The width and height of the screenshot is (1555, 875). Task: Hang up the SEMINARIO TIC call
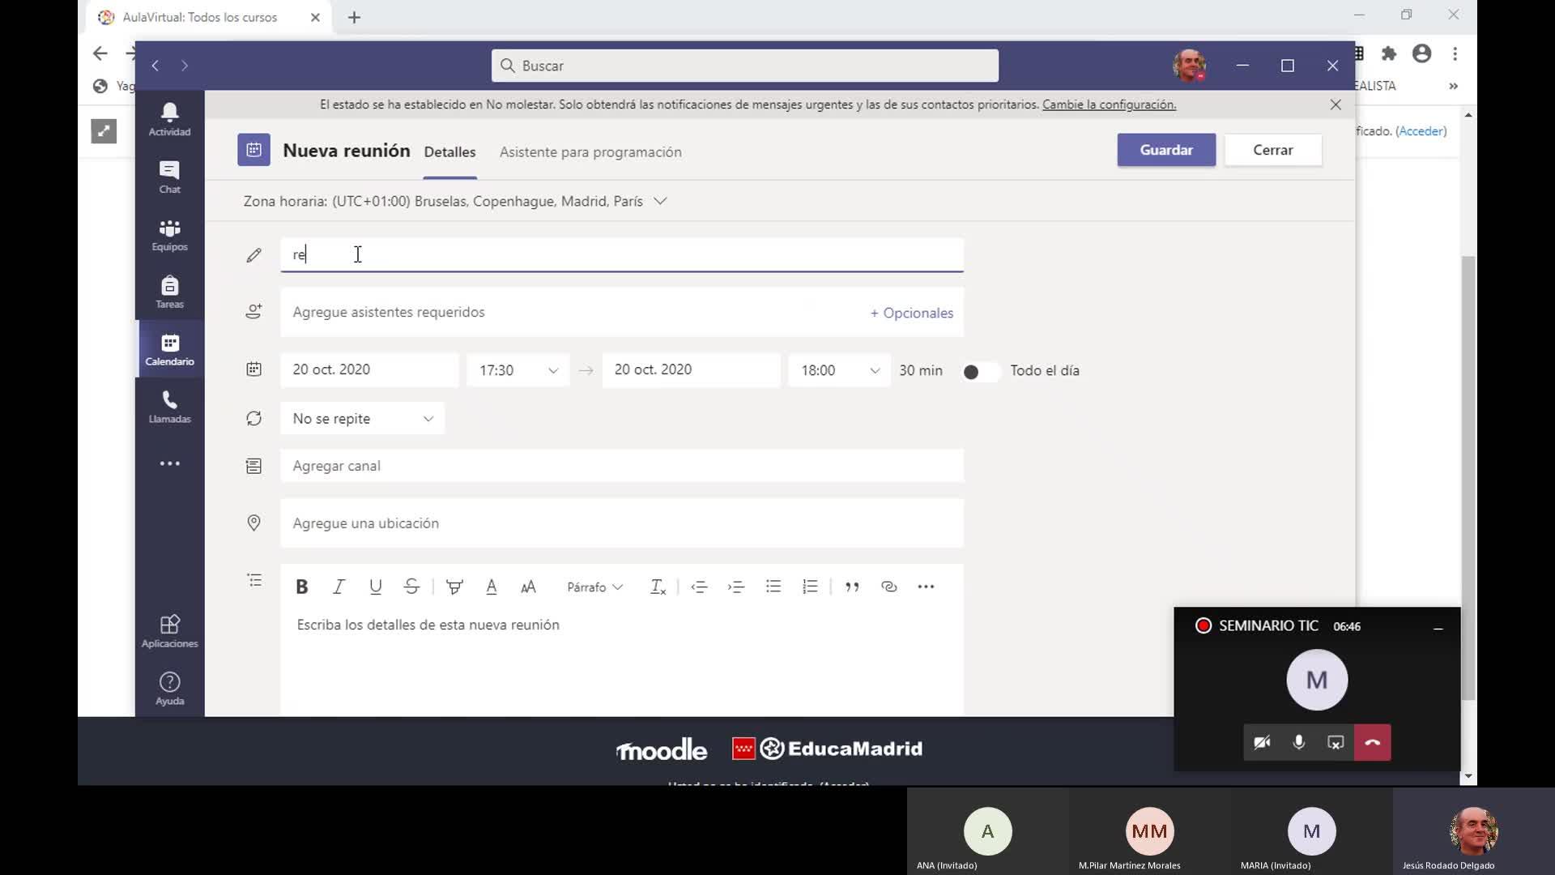(x=1372, y=742)
